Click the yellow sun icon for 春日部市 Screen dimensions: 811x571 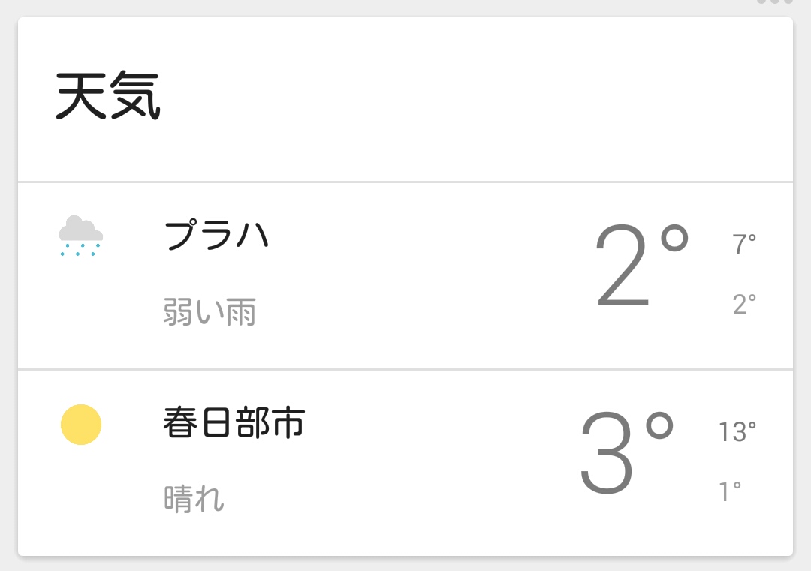coord(81,425)
